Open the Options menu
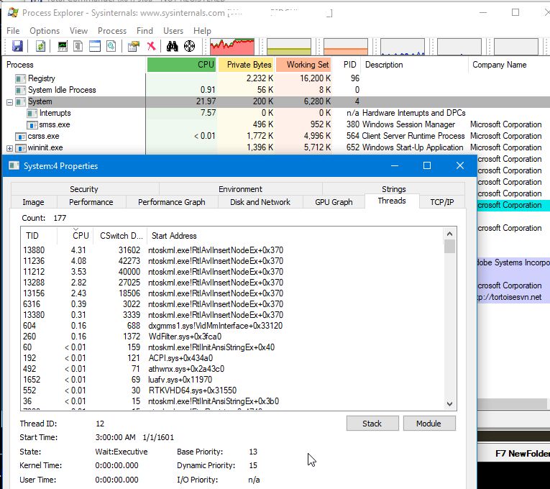 [x=45, y=31]
